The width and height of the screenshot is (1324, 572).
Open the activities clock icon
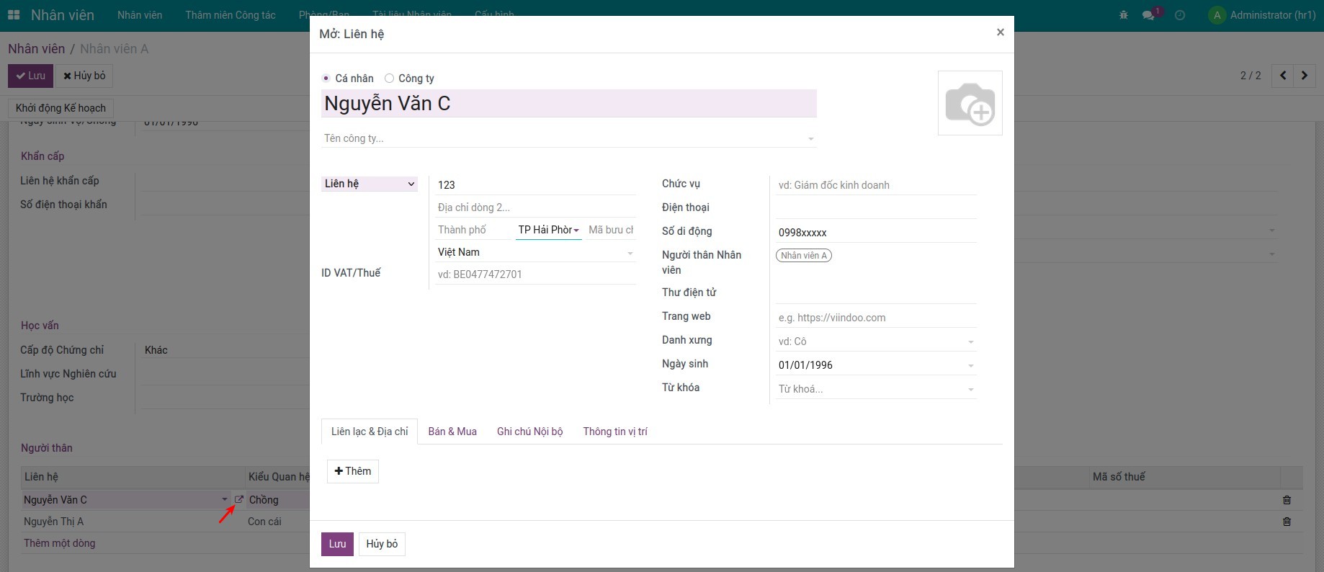click(1180, 15)
